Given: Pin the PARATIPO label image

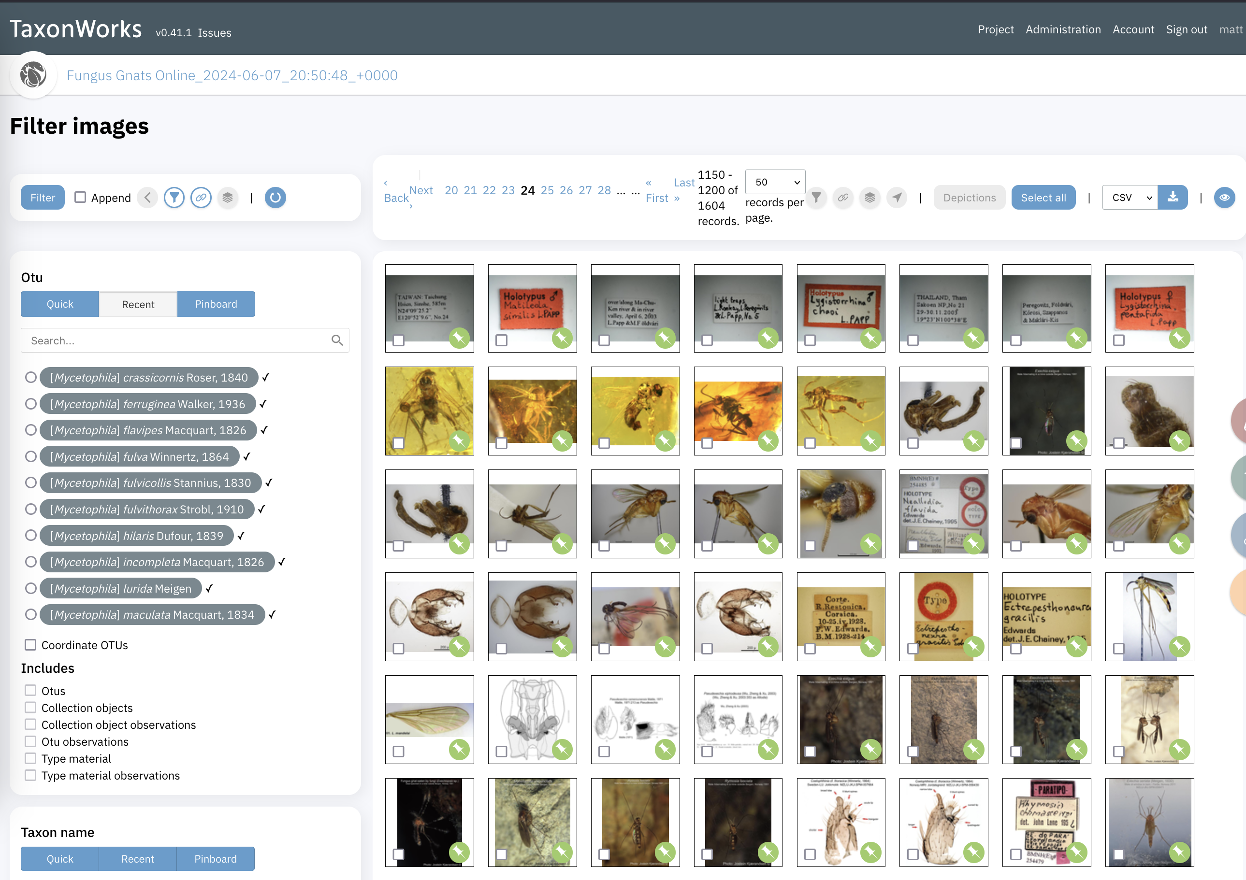Looking at the screenshot, I should pos(1077,852).
